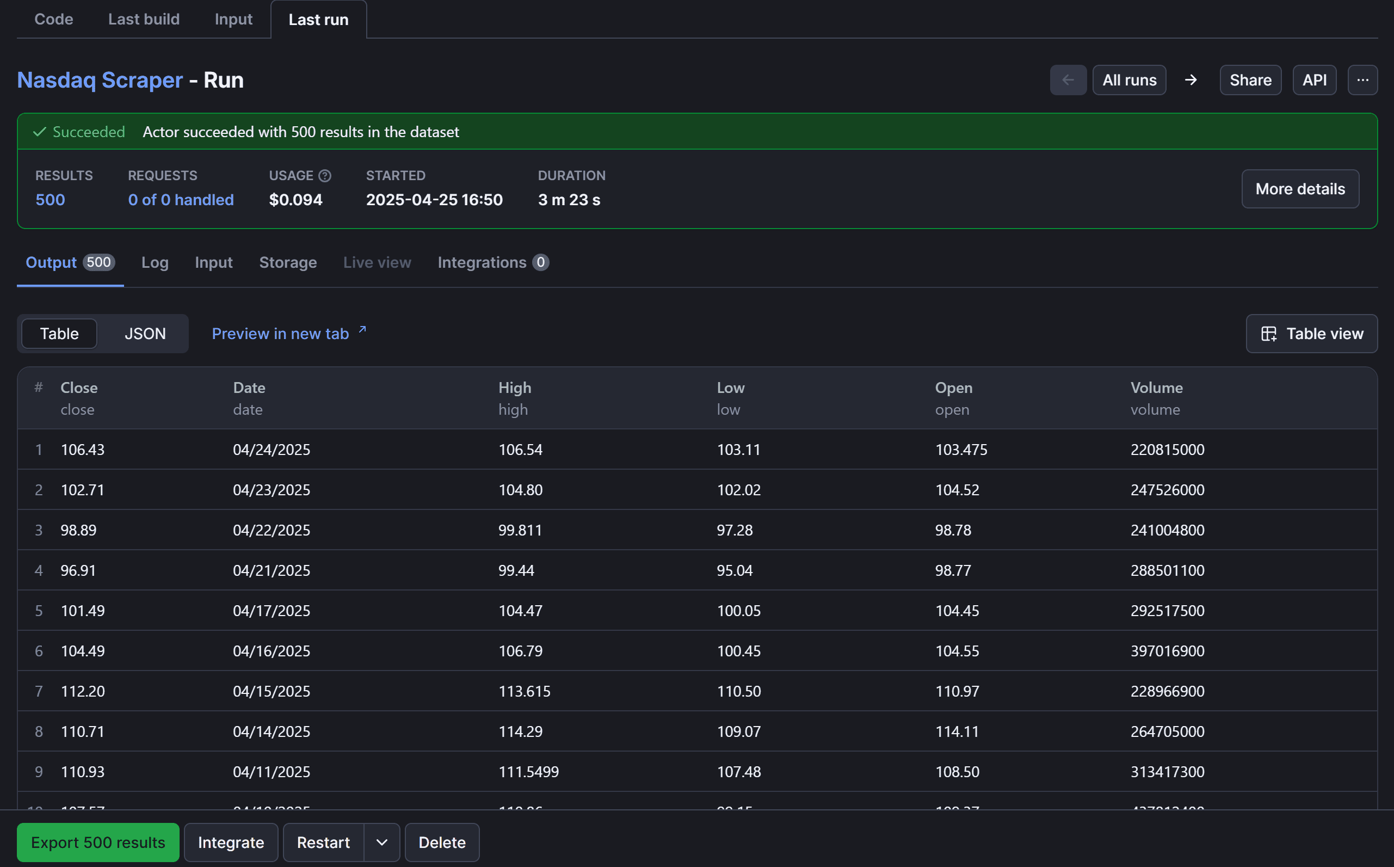The height and width of the screenshot is (867, 1394).
Task: Click the previous run arrow icon
Action: (x=1068, y=81)
